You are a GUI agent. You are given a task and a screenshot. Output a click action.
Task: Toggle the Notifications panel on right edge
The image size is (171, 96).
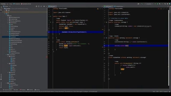[x=170, y=9]
